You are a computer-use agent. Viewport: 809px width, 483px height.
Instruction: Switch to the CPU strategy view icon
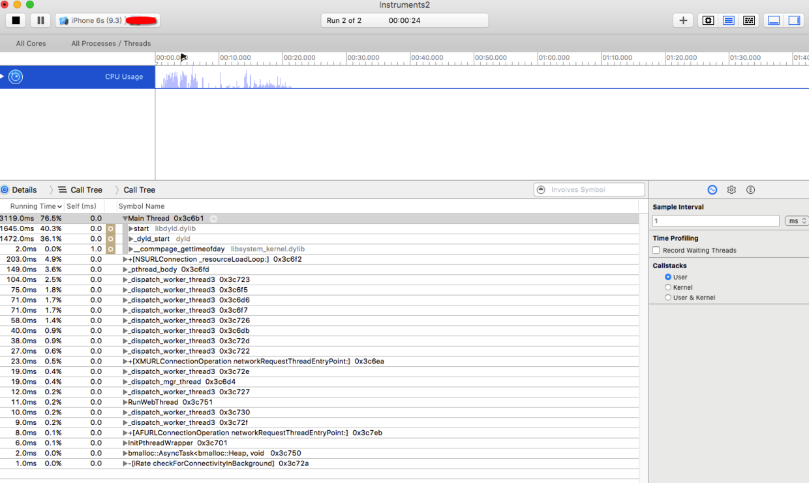pos(708,20)
